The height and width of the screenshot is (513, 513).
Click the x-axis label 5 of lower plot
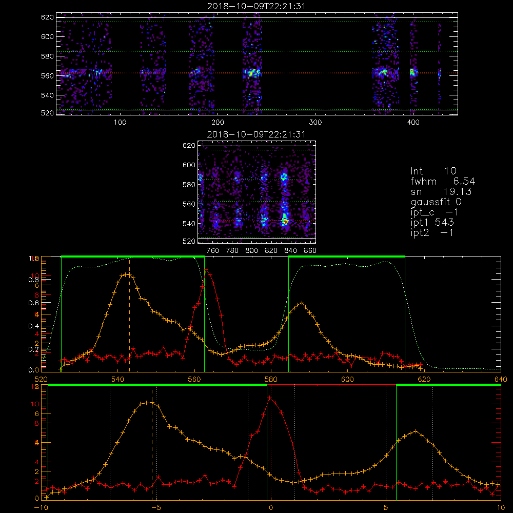[386, 507]
